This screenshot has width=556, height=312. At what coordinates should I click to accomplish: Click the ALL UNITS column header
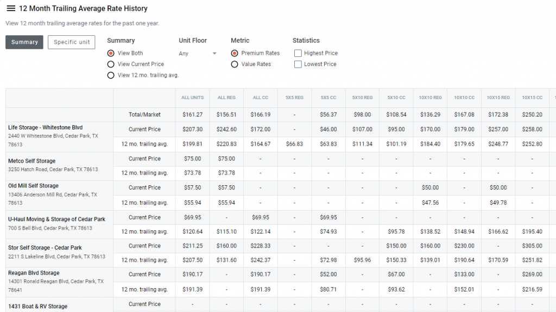[192, 97]
